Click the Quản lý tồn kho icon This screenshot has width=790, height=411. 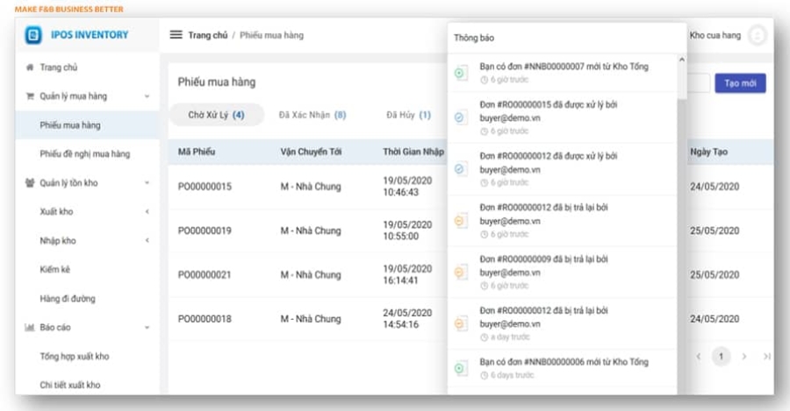(x=30, y=182)
